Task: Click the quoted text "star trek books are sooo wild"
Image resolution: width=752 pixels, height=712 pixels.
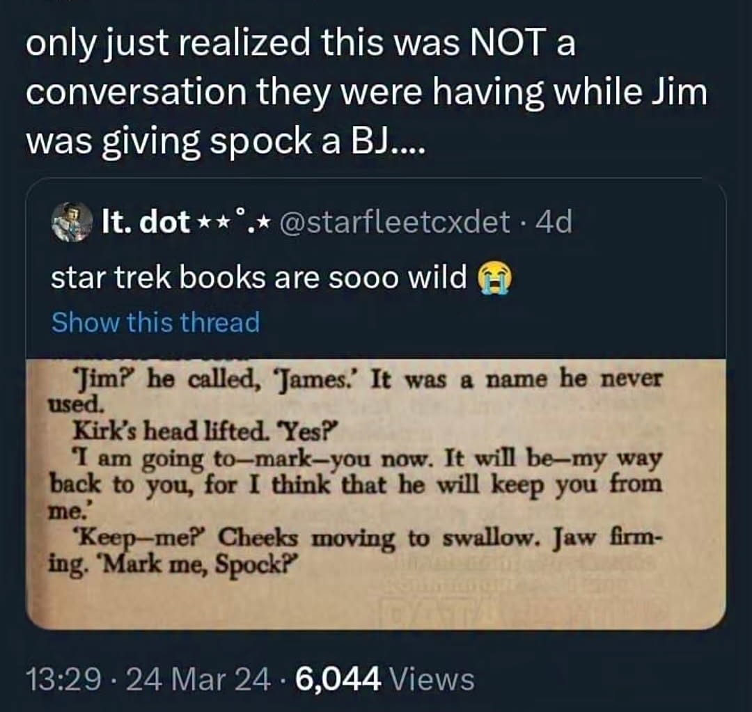Action: point(258,278)
